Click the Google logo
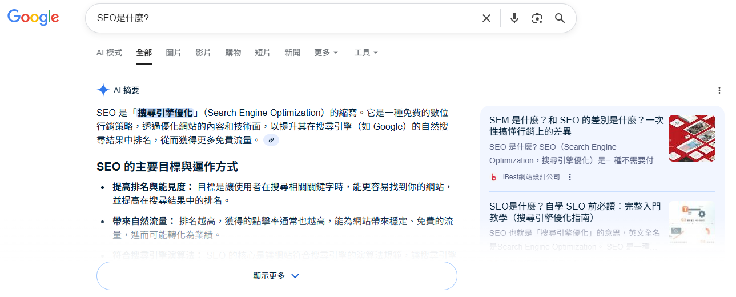Viewport: 736px width, 297px height. tap(33, 18)
